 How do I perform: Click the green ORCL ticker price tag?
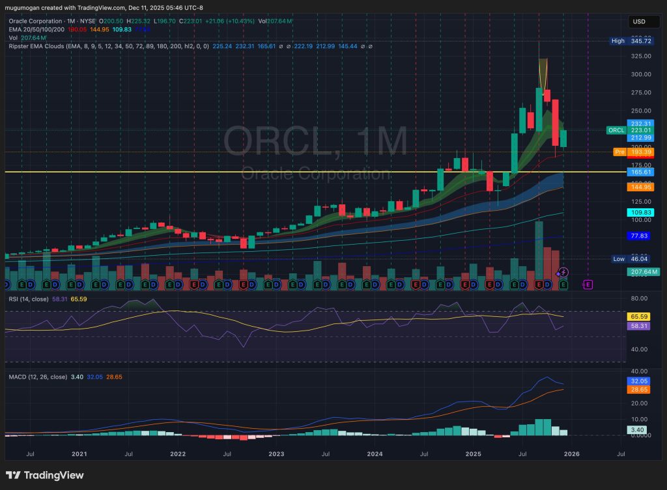tap(616, 130)
